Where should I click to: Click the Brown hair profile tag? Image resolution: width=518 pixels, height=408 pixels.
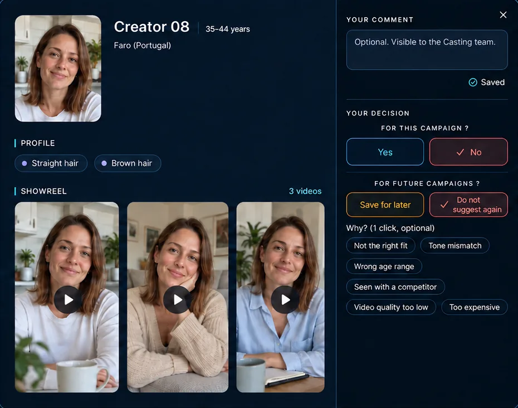click(x=128, y=163)
